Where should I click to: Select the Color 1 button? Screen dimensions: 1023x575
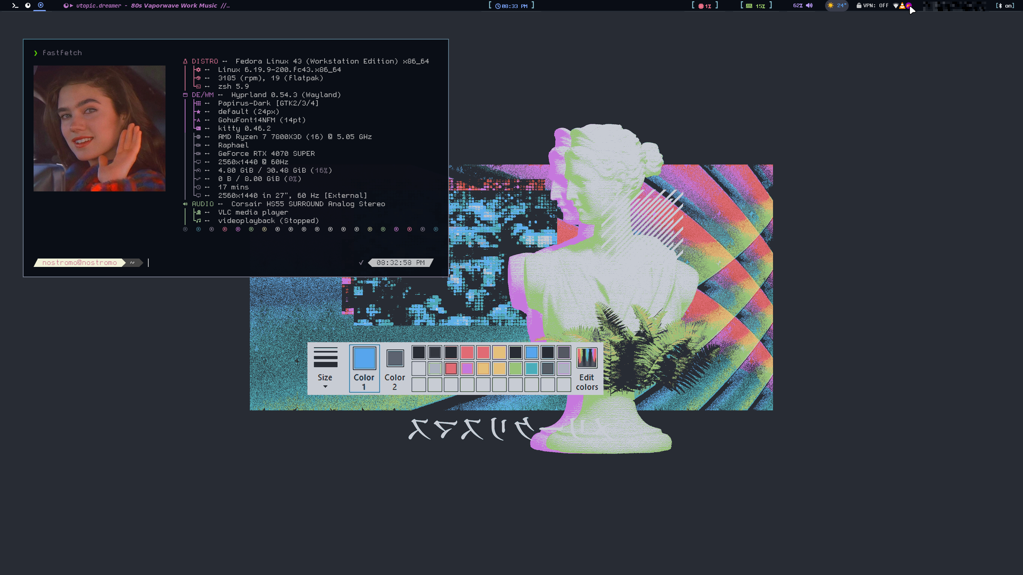click(364, 368)
